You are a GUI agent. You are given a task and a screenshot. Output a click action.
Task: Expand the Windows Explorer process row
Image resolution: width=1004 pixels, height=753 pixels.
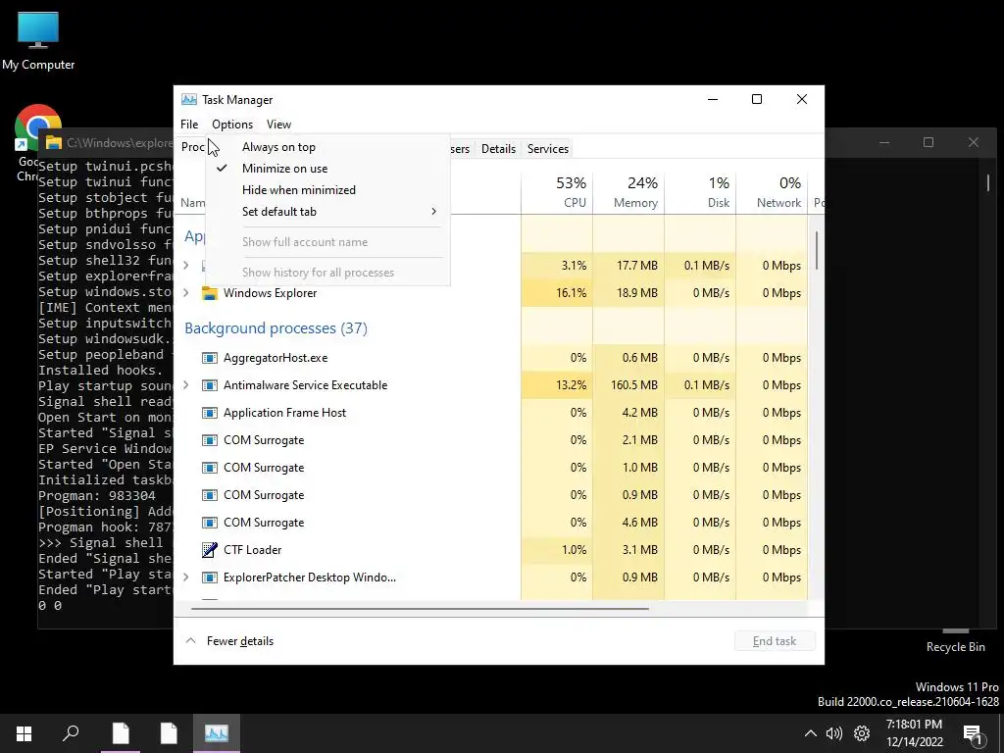coord(186,292)
